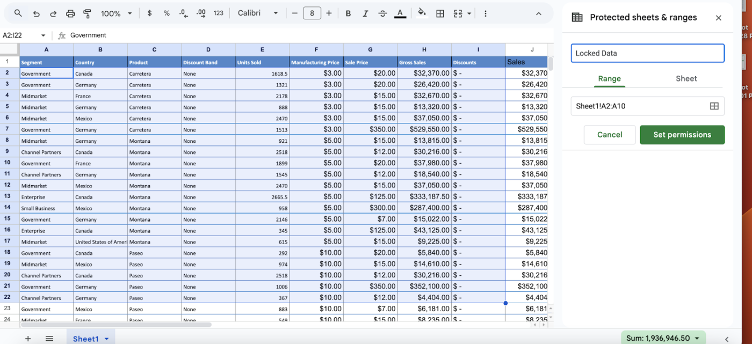Switch to the Sheet tab in side panel
Image resolution: width=752 pixels, height=344 pixels.
686,78
